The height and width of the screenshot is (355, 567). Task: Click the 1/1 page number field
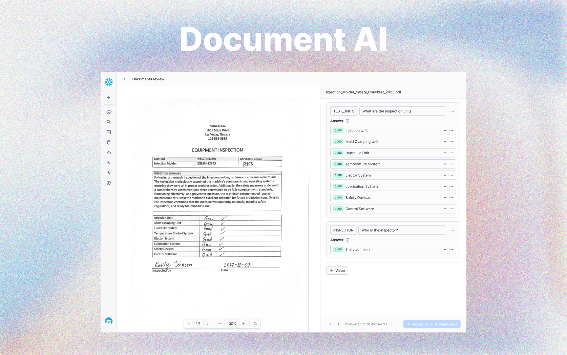click(198, 324)
